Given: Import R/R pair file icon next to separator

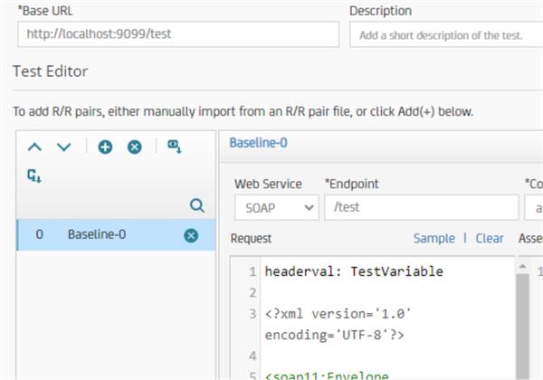Looking at the screenshot, I should 175,147.
